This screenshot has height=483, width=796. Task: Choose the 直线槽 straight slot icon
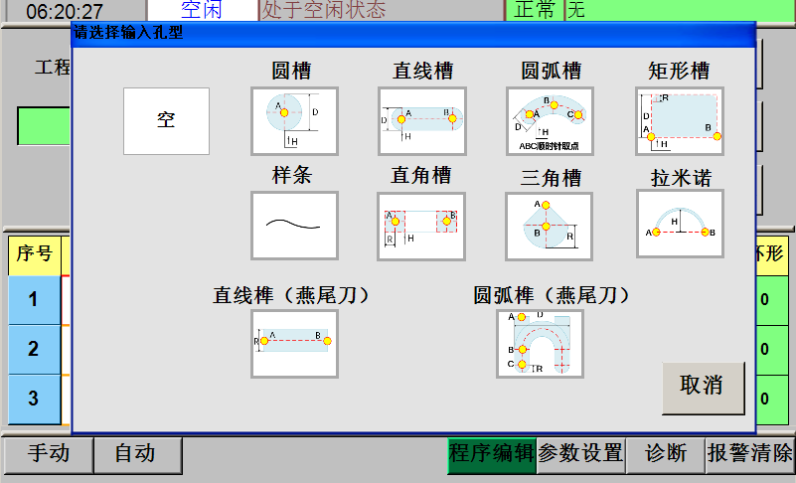422,121
